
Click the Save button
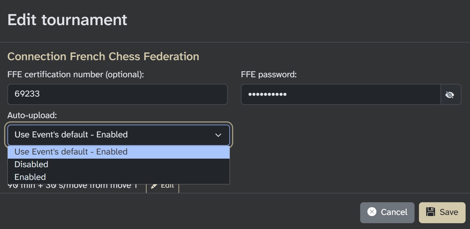point(442,212)
